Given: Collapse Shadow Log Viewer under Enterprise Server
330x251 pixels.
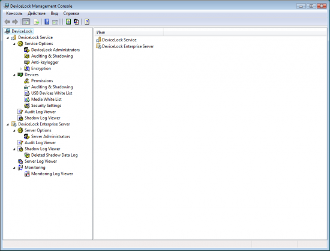Looking at the screenshot, I should click(x=14, y=150).
